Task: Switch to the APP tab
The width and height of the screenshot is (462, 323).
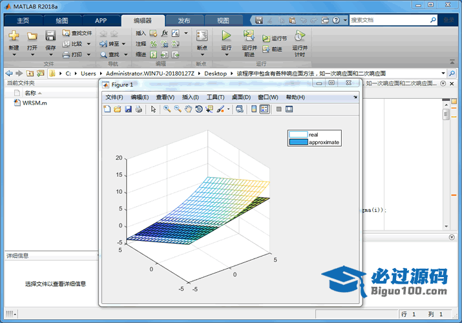Action: coord(101,21)
